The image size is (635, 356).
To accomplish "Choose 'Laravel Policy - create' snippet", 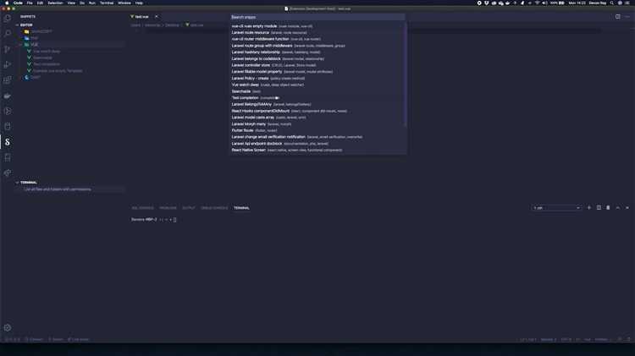I will 317,78.
